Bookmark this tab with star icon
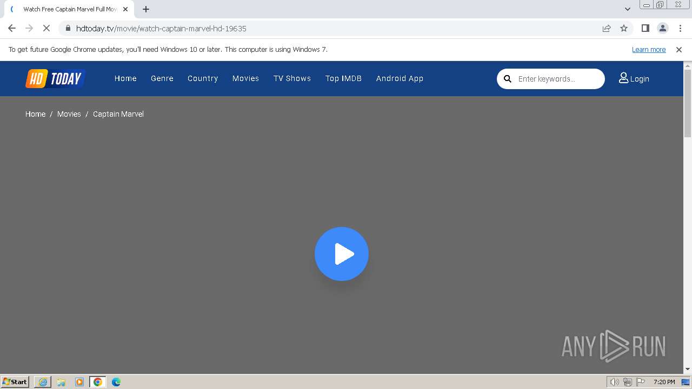This screenshot has height=389, width=692. point(624,28)
